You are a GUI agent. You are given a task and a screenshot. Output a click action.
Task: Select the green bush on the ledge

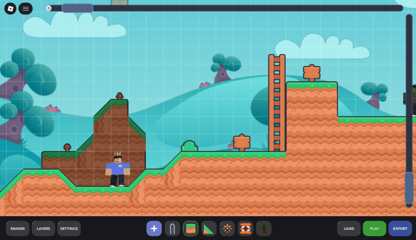point(189,146)
